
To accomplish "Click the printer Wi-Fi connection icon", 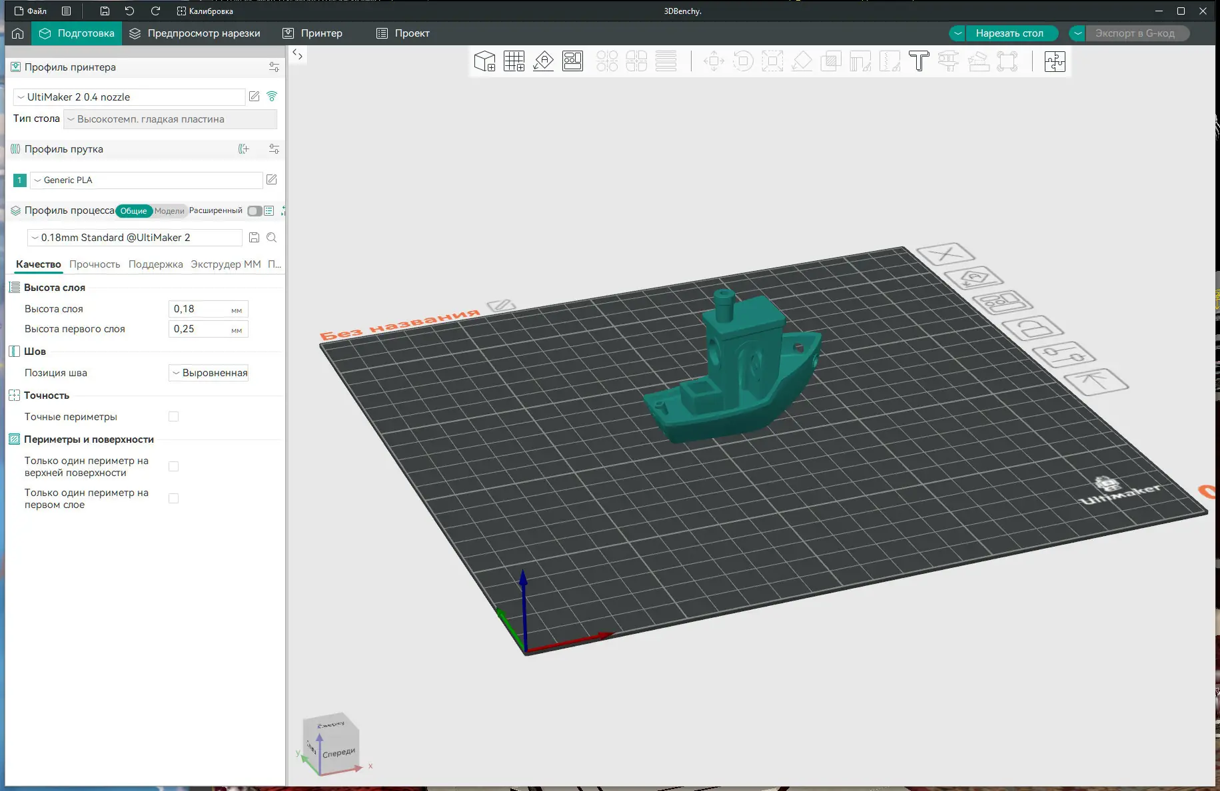I will [x=272, y=97].
